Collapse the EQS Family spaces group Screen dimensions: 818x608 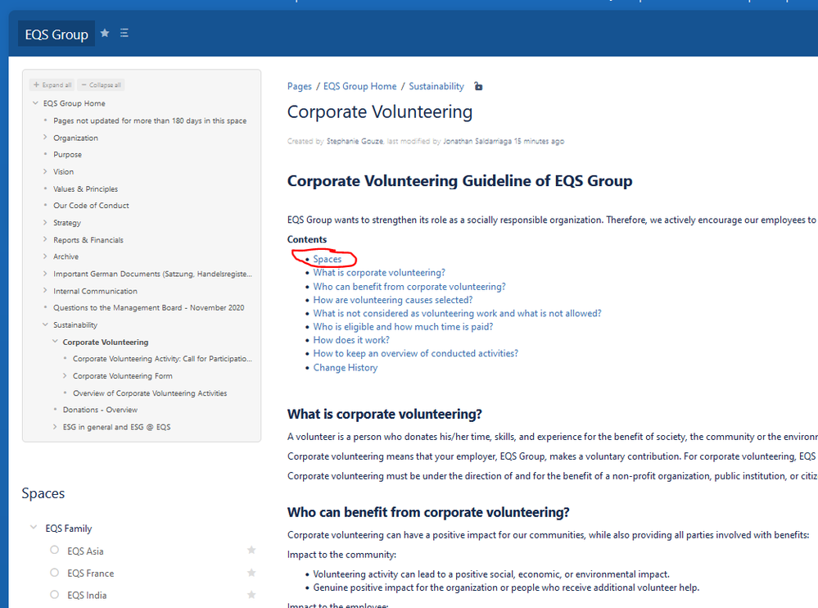[34, 528]
